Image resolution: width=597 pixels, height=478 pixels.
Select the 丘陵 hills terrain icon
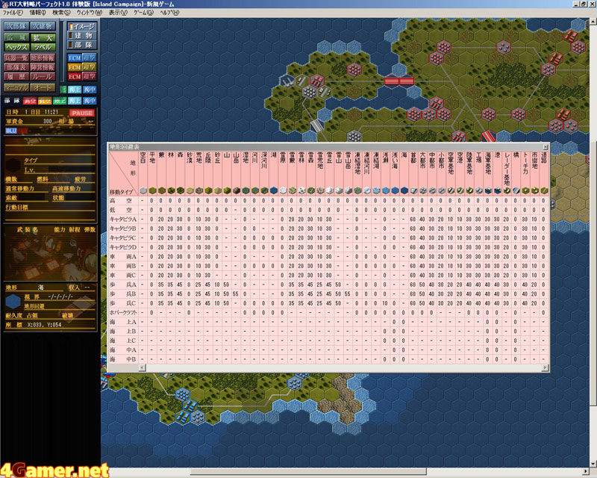(x=208, y=190)
